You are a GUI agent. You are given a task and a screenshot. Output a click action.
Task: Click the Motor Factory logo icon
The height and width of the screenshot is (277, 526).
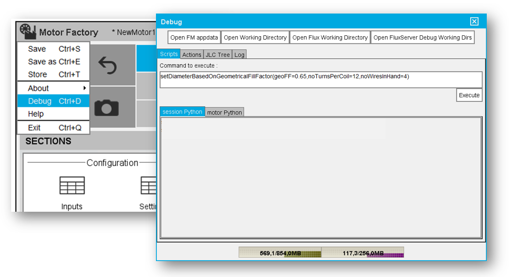28,32
